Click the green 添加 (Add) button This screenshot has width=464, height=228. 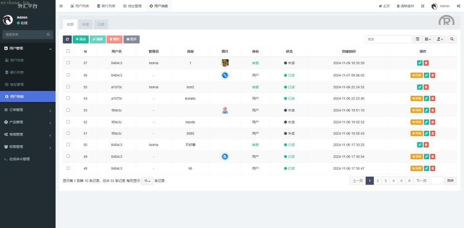tap(81, 39)
